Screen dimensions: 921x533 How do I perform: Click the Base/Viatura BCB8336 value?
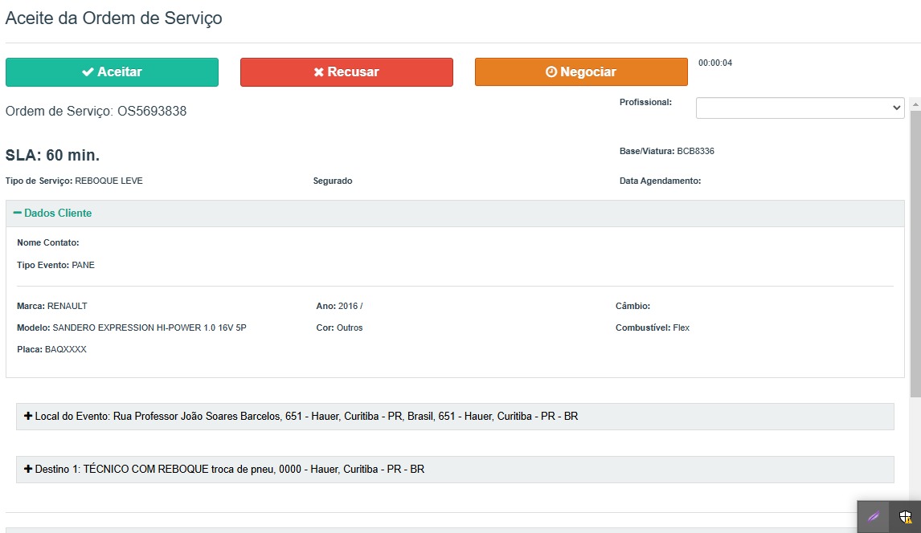[x=695, y=151]
